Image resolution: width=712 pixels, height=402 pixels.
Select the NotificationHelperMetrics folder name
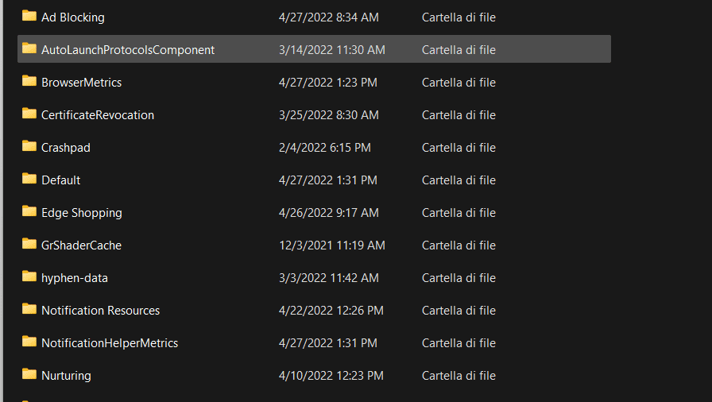(110, 343)
